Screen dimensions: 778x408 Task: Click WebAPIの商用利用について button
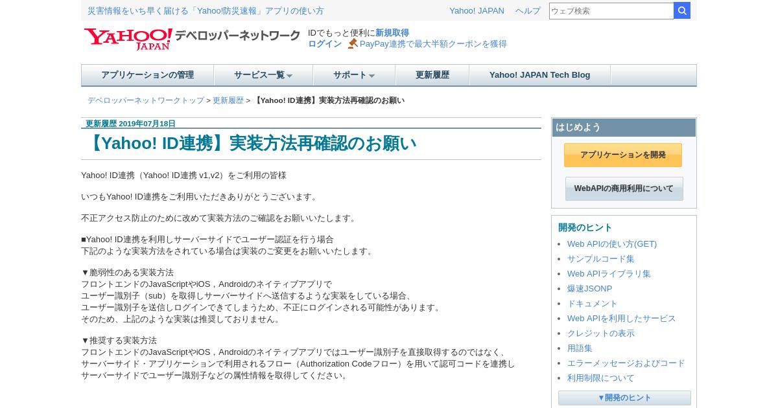click(624, 188)
